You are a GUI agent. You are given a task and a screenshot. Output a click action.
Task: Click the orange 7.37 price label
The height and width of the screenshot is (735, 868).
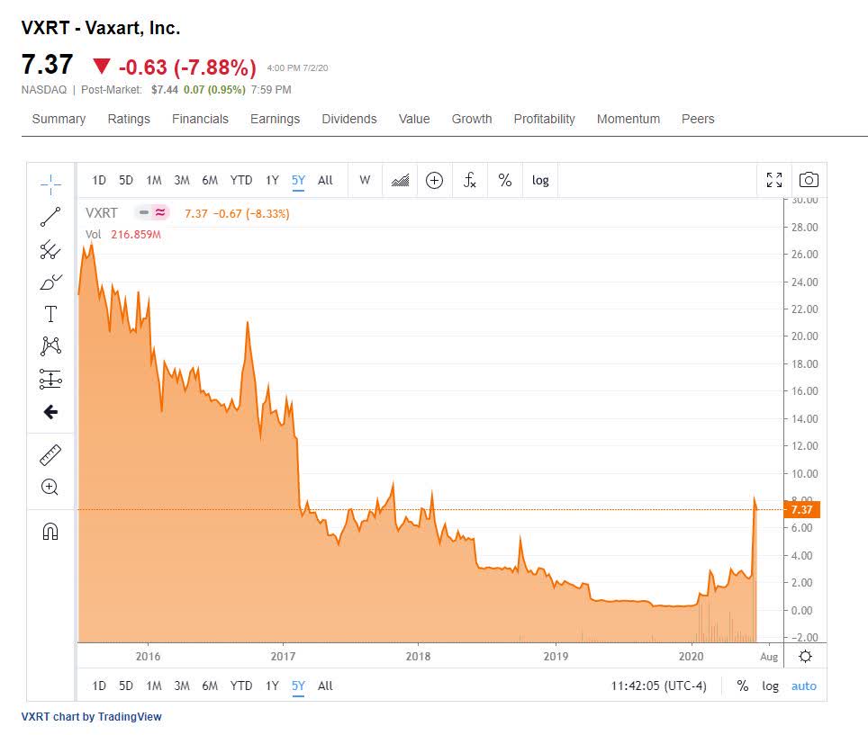[x=801, y=509]
